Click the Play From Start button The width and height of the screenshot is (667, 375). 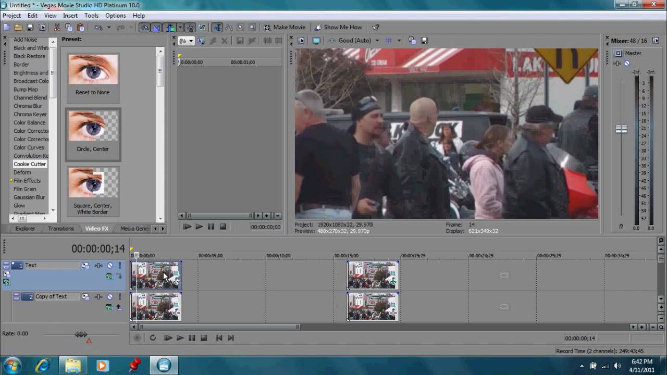tap(168, 338)
